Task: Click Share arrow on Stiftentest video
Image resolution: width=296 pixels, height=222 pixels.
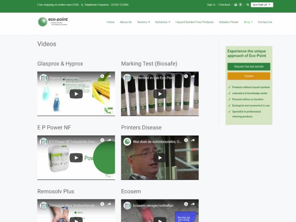Action: point(193,76)
